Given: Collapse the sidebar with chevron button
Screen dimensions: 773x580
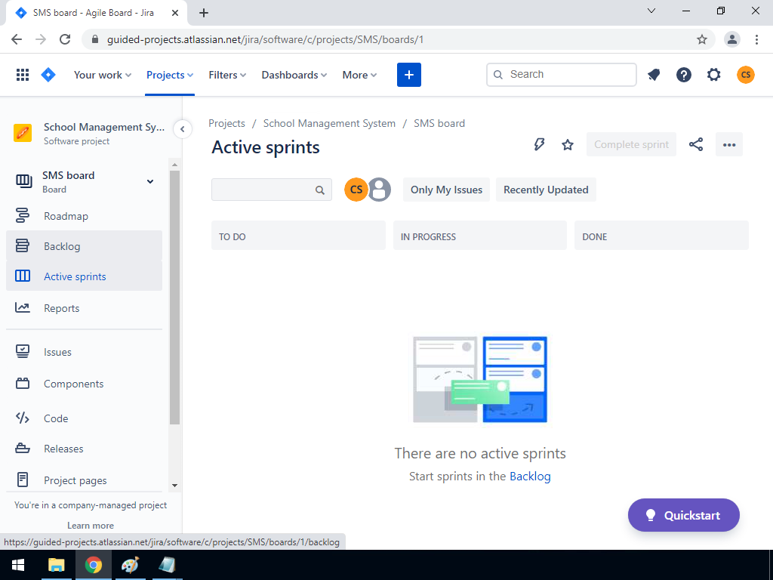Looking at the screenshot, I should tap(183, 129).
